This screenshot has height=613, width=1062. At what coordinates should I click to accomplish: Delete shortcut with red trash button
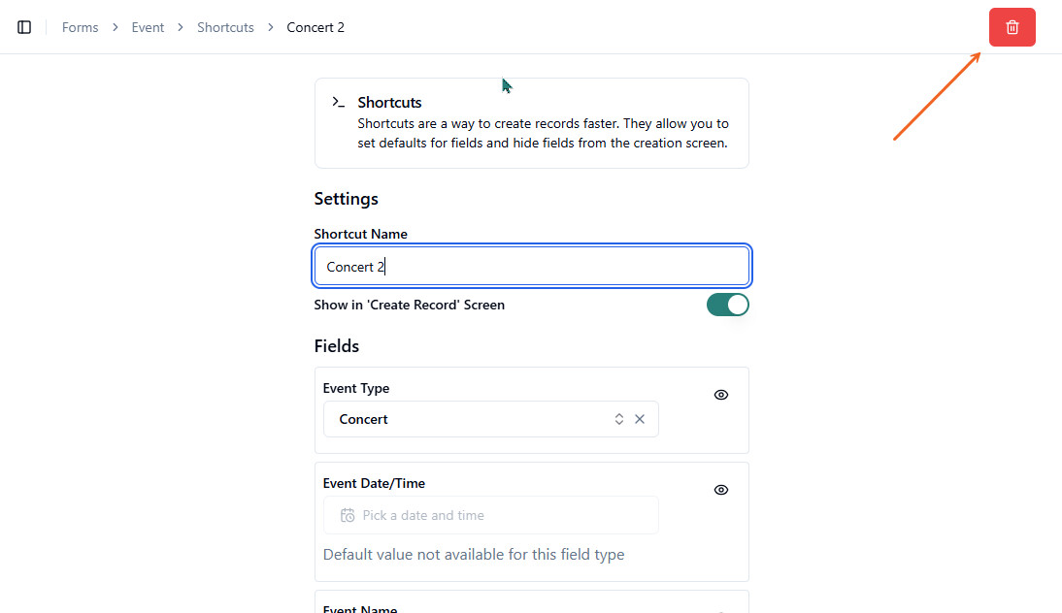coord(1012,27)
